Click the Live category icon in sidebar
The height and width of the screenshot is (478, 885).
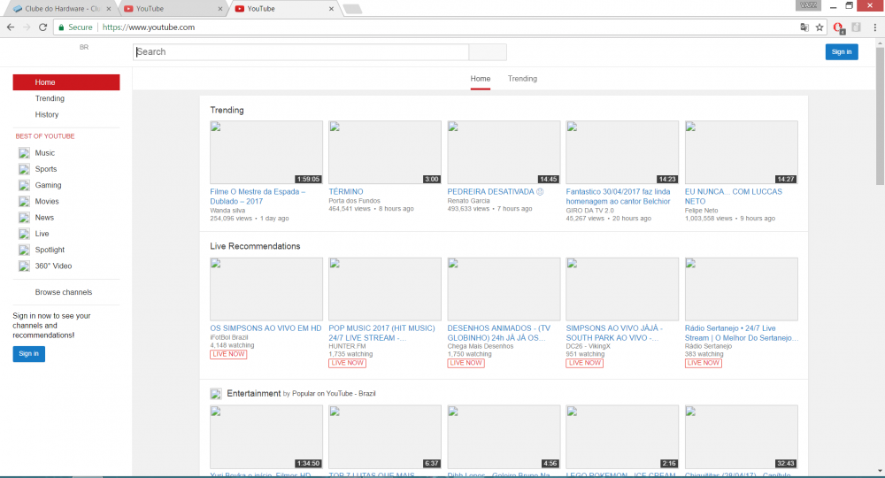24,234
